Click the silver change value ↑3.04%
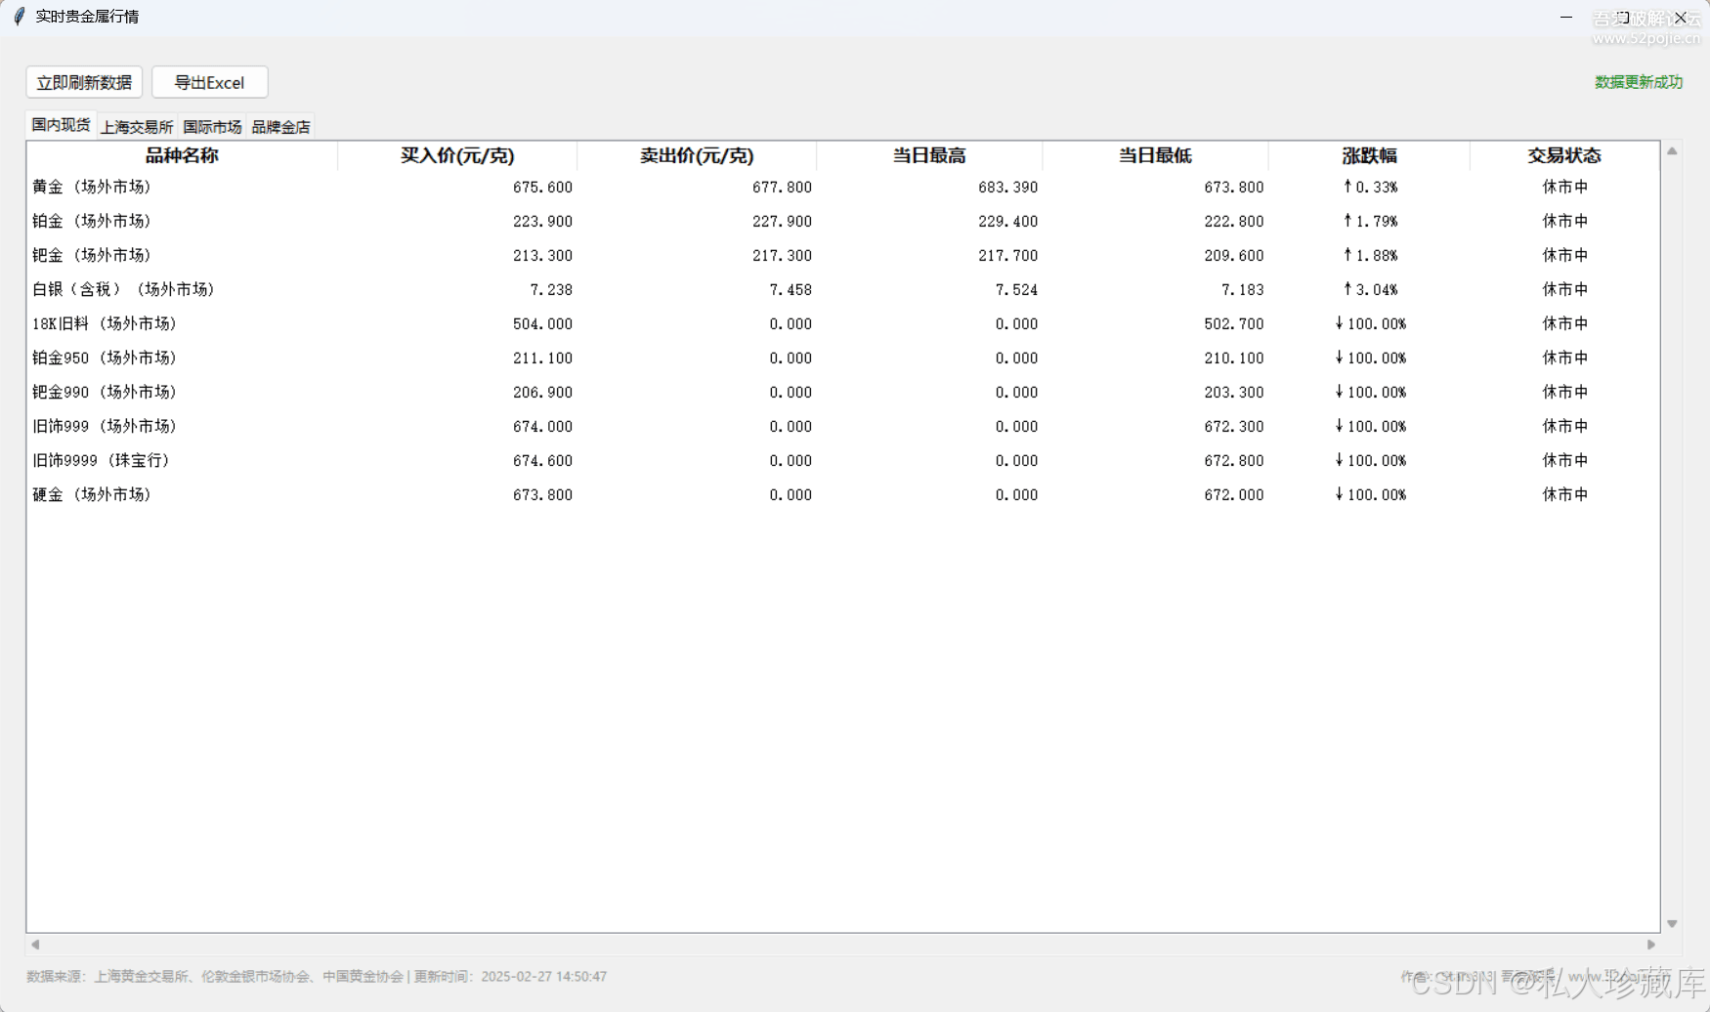 (x=1370, y=289)
